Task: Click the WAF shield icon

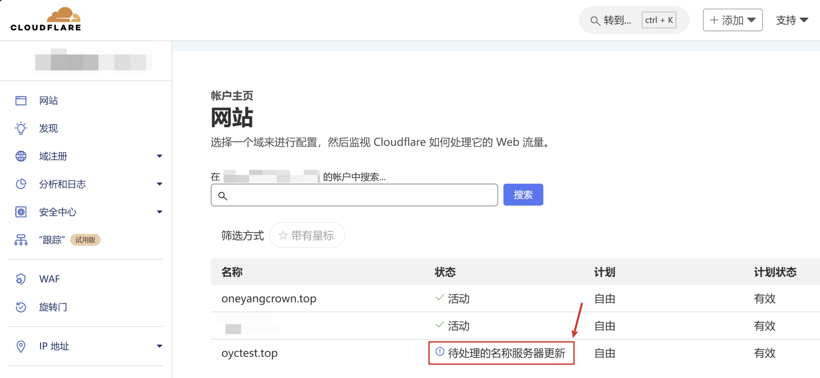Action: 21,279
